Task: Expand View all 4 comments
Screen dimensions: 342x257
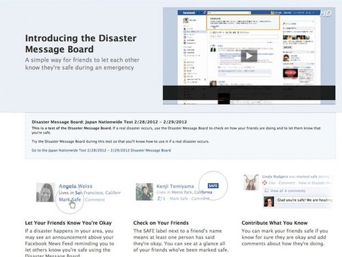Action: 287,191
